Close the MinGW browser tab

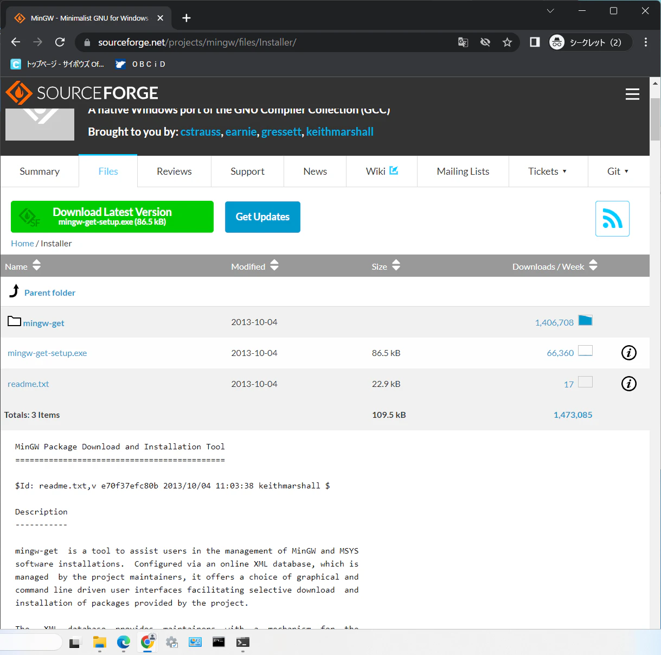[x=161, y=18]
